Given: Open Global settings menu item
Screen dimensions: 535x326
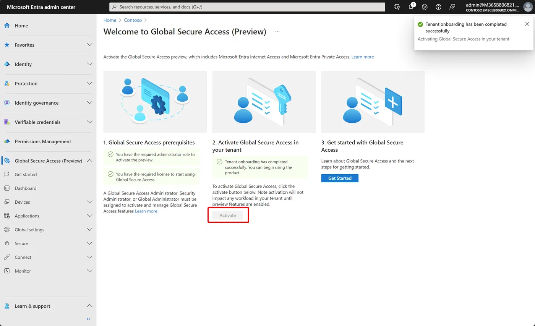Looking at the screenshot, I should tap(48, 230).
